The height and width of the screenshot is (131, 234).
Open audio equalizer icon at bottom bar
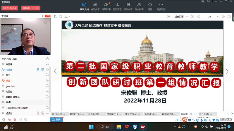(x=20, y=119)
